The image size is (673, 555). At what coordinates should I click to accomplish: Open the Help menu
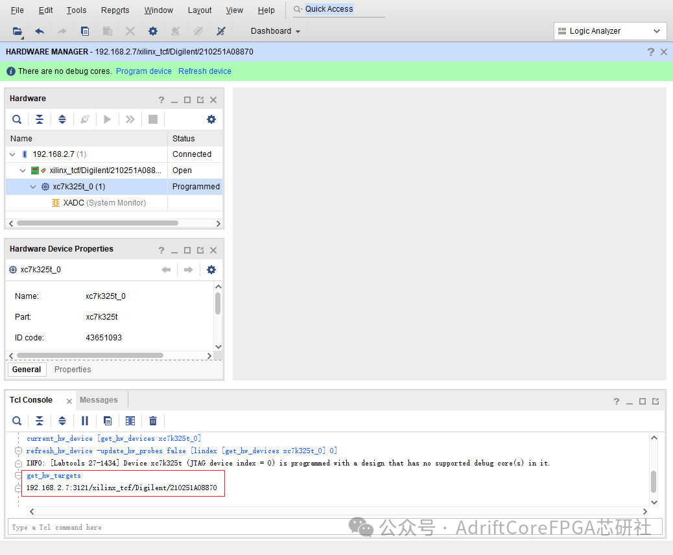click(266, 10)
